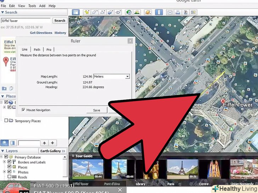The width and height of the screenshot is (258, 193).
Task: Toggle the Mouse Navigation checkbox
Action: [x=23, y=110]
